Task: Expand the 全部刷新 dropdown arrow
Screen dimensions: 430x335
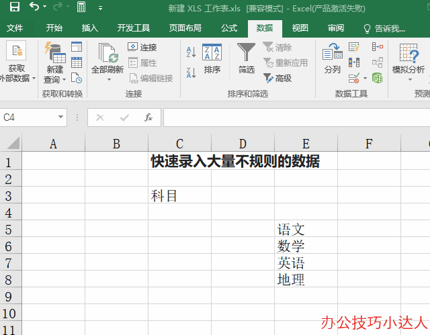Action: pyautogui.click(x=109, y=79)
